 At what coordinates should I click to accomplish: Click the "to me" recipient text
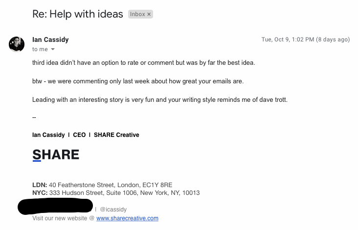(x=40, y=49)
